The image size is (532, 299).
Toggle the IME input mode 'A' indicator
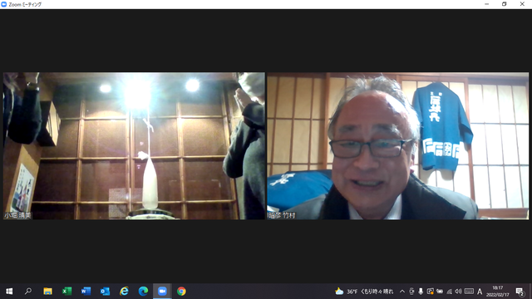click(x=480, y=292)
